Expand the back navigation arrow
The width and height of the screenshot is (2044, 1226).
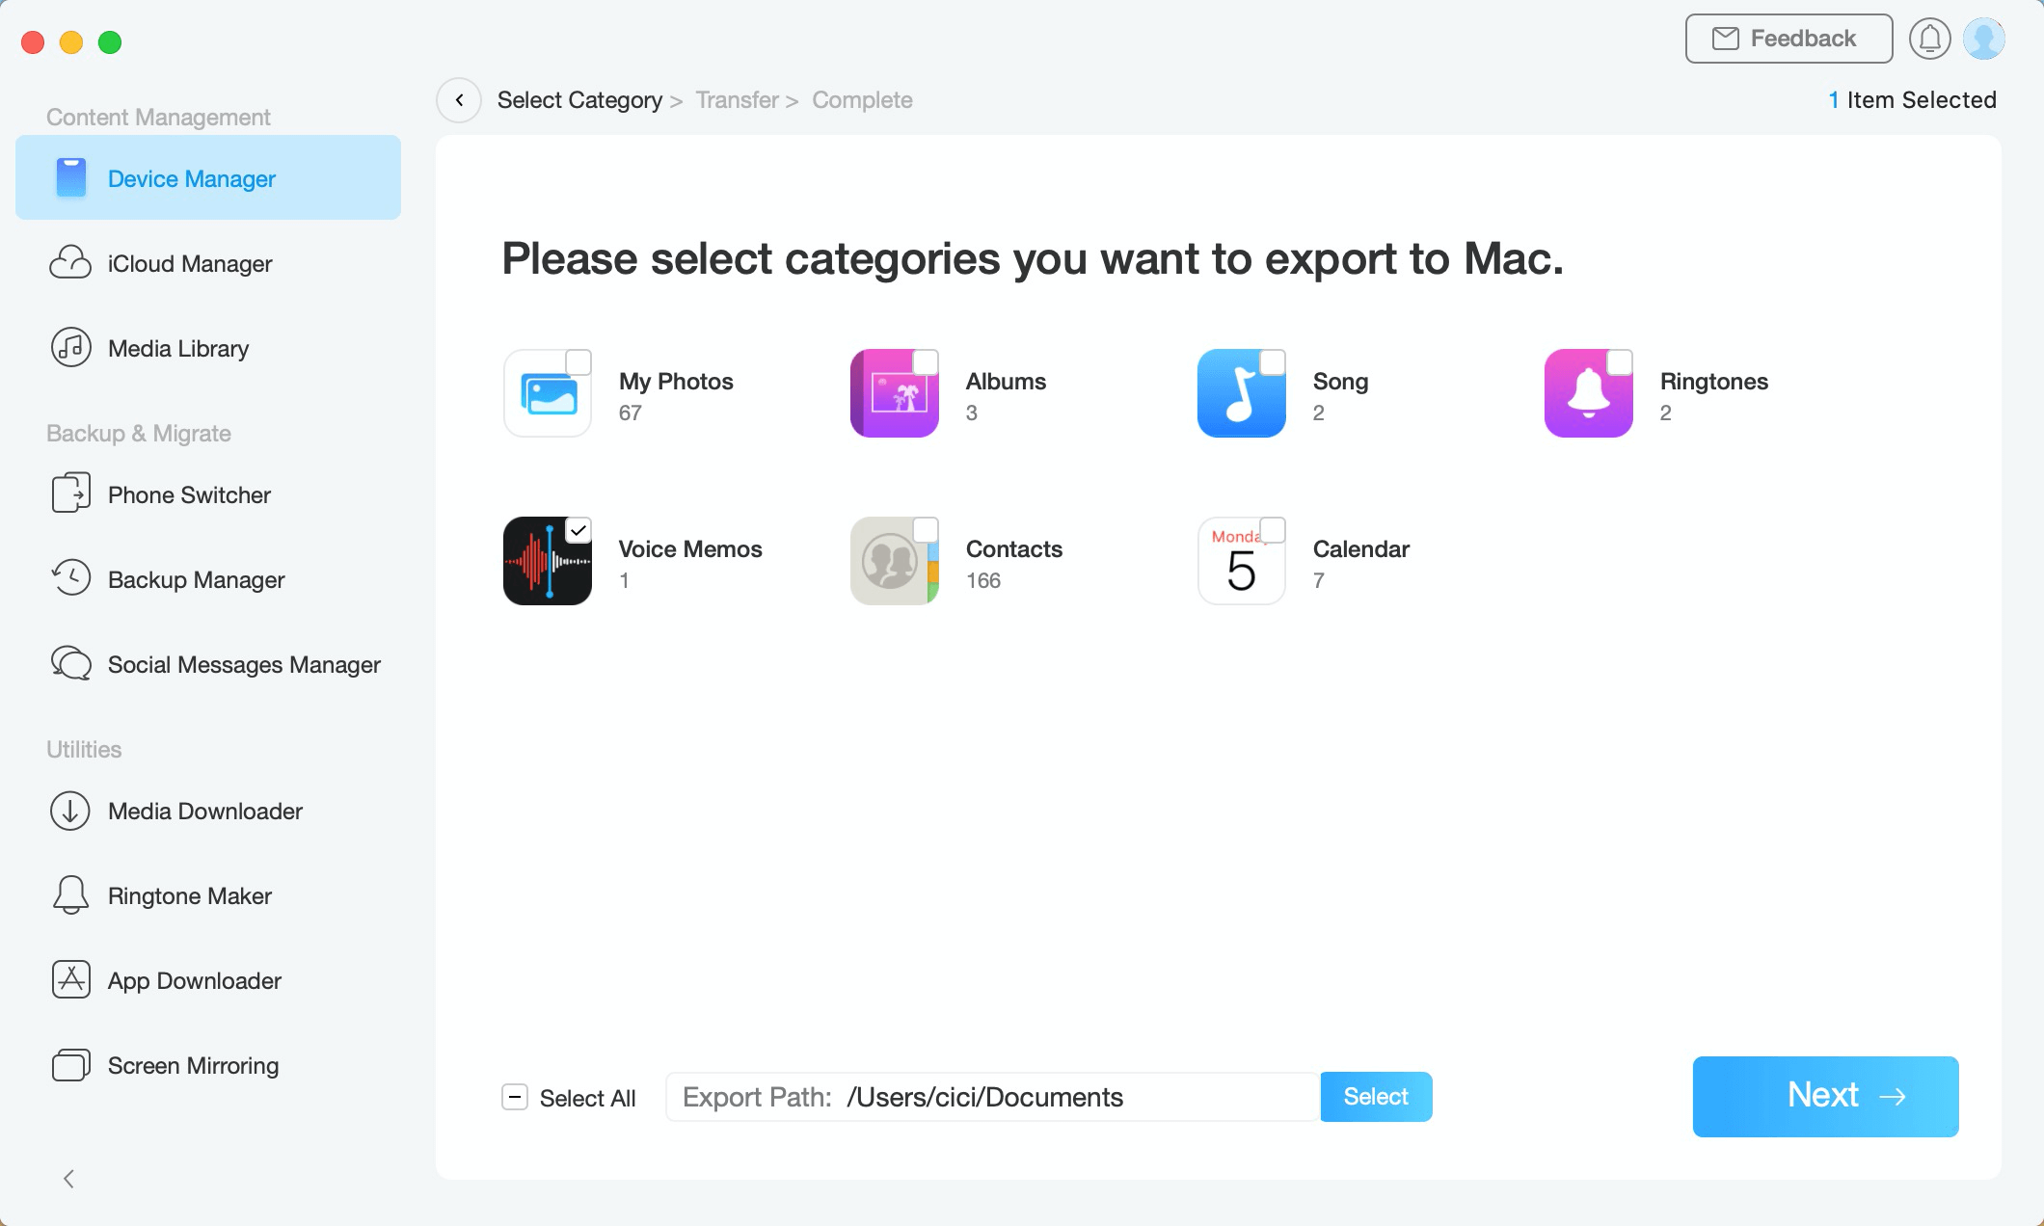(458, 99)
